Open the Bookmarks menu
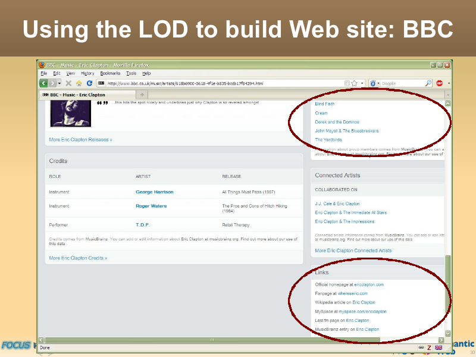 click(110, 73)
